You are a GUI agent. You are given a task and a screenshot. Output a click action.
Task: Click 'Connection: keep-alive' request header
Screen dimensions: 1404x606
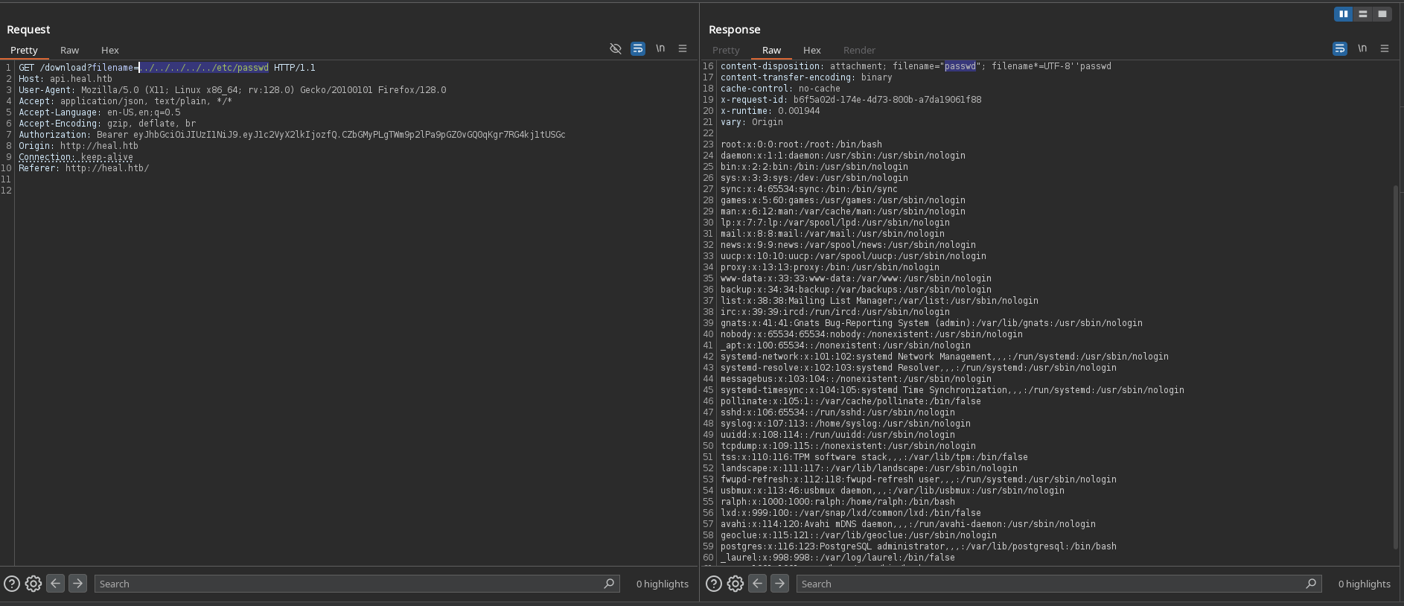point(76,157)
